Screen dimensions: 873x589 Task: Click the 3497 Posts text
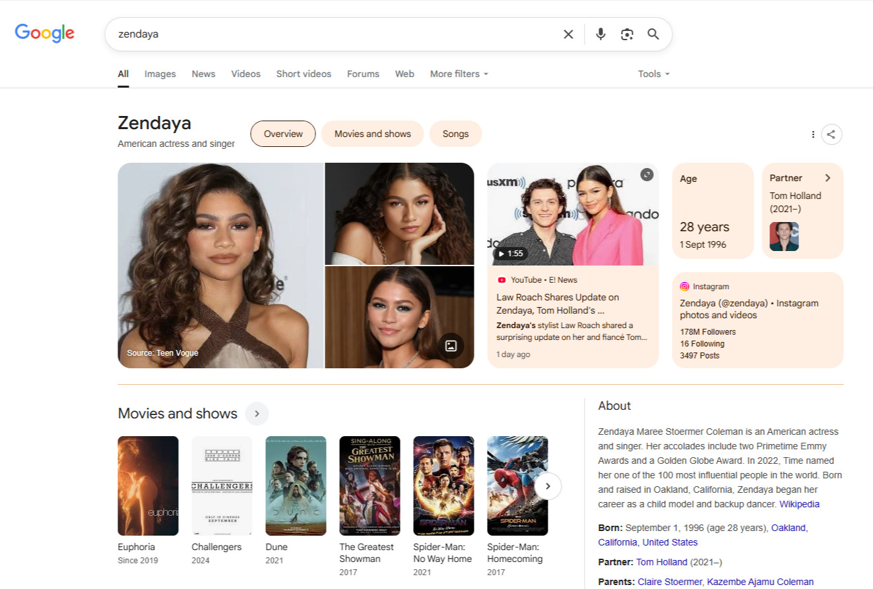(x=699, y=356)
